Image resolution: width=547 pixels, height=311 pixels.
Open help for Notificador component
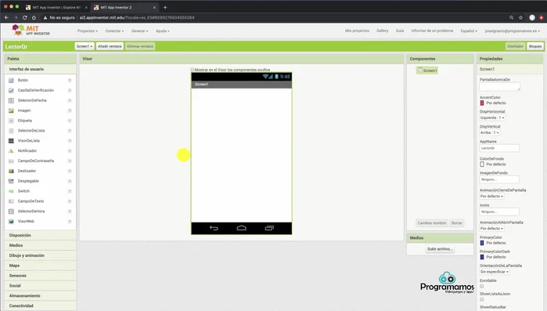70,150
